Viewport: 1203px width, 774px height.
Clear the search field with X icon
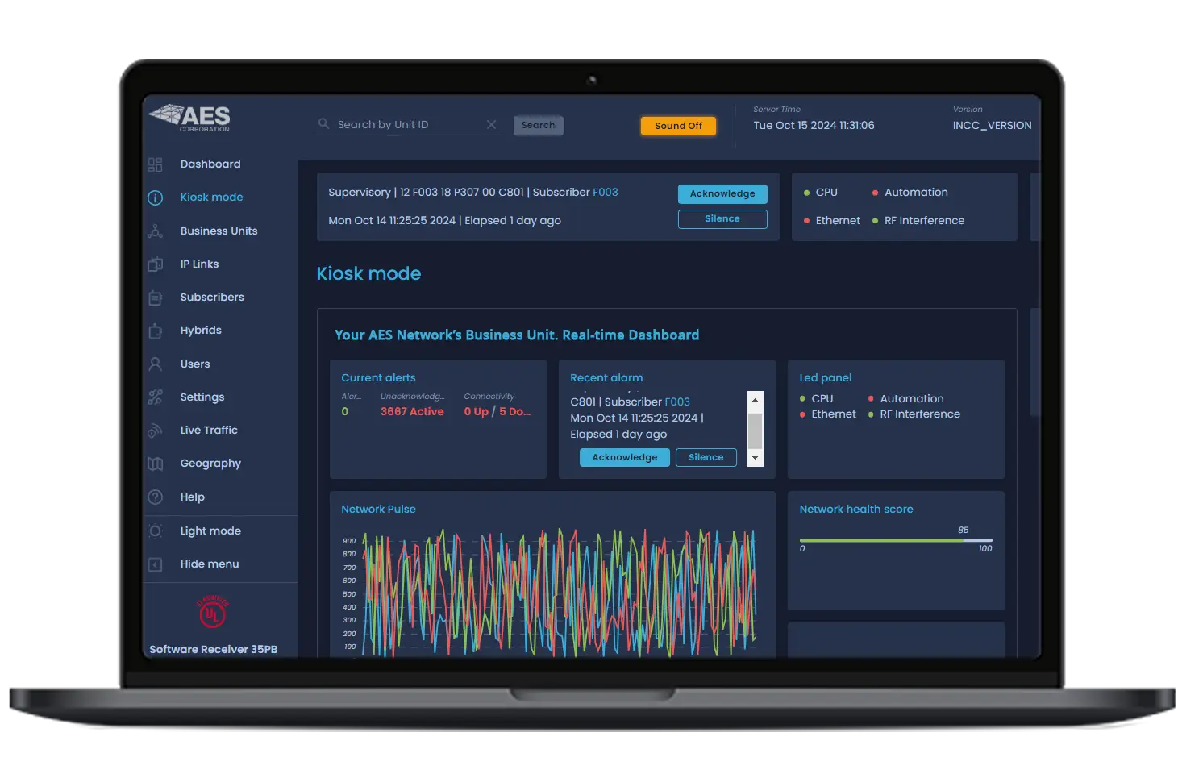pyautogui.click(x=491, y=124)
